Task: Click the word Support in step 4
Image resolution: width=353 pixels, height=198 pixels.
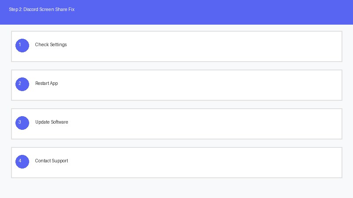Action: click(60, 161)
